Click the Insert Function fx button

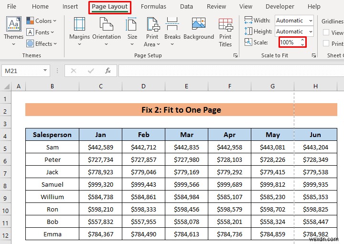108,71
